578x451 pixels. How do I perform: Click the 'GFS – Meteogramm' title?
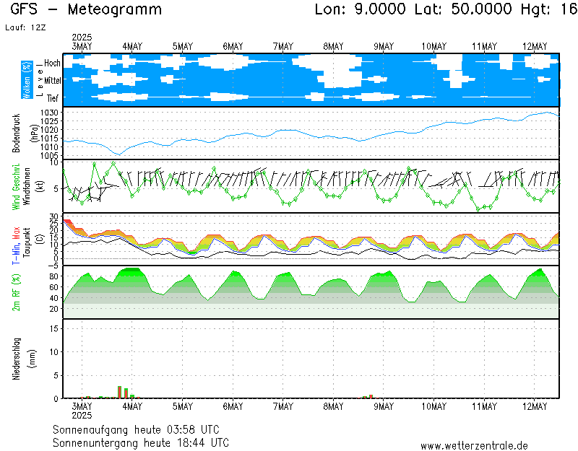pos(86,9)
